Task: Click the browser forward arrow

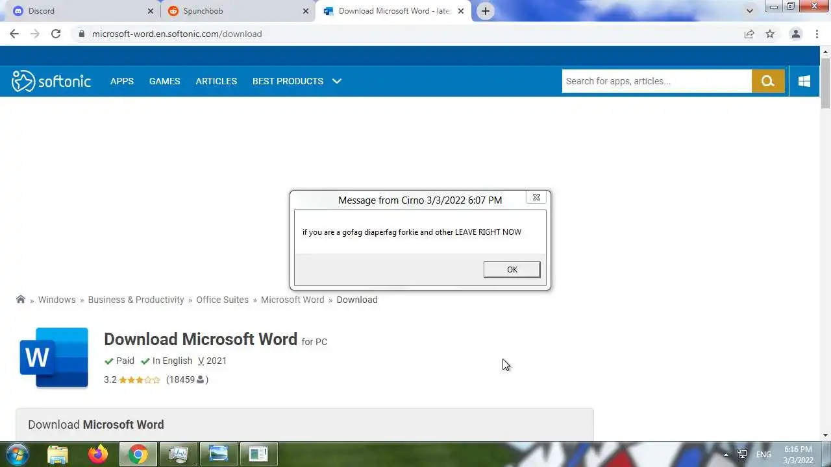Action: [x=35, y=34]
